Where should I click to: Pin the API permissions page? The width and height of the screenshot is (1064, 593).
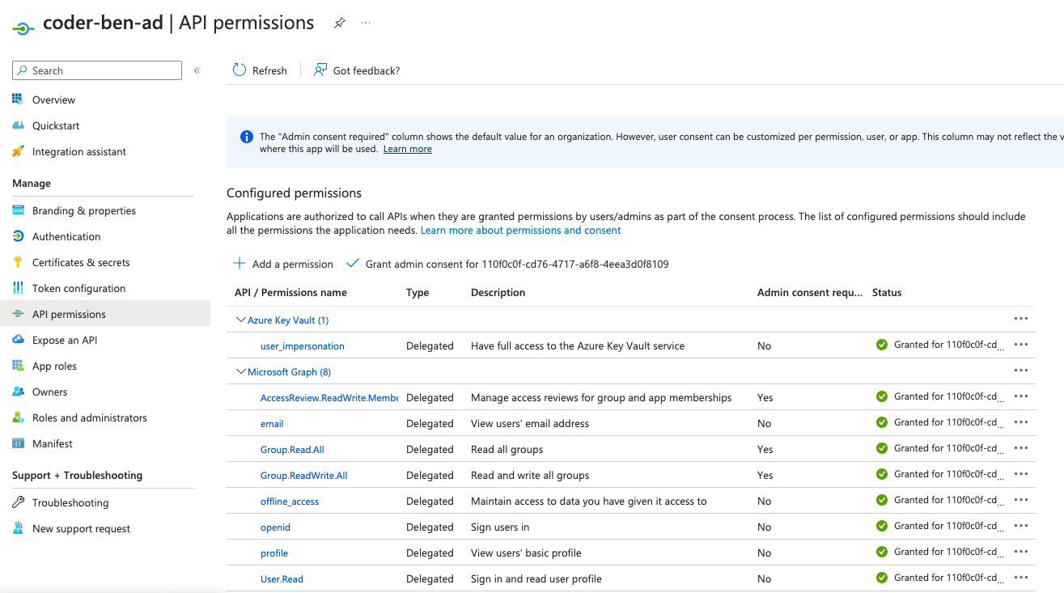click(338, 23)
